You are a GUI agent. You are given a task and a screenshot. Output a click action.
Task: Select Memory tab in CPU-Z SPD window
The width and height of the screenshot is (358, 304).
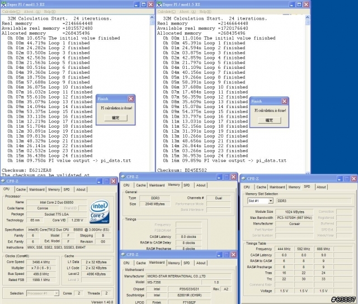click(x=294, y=187)
